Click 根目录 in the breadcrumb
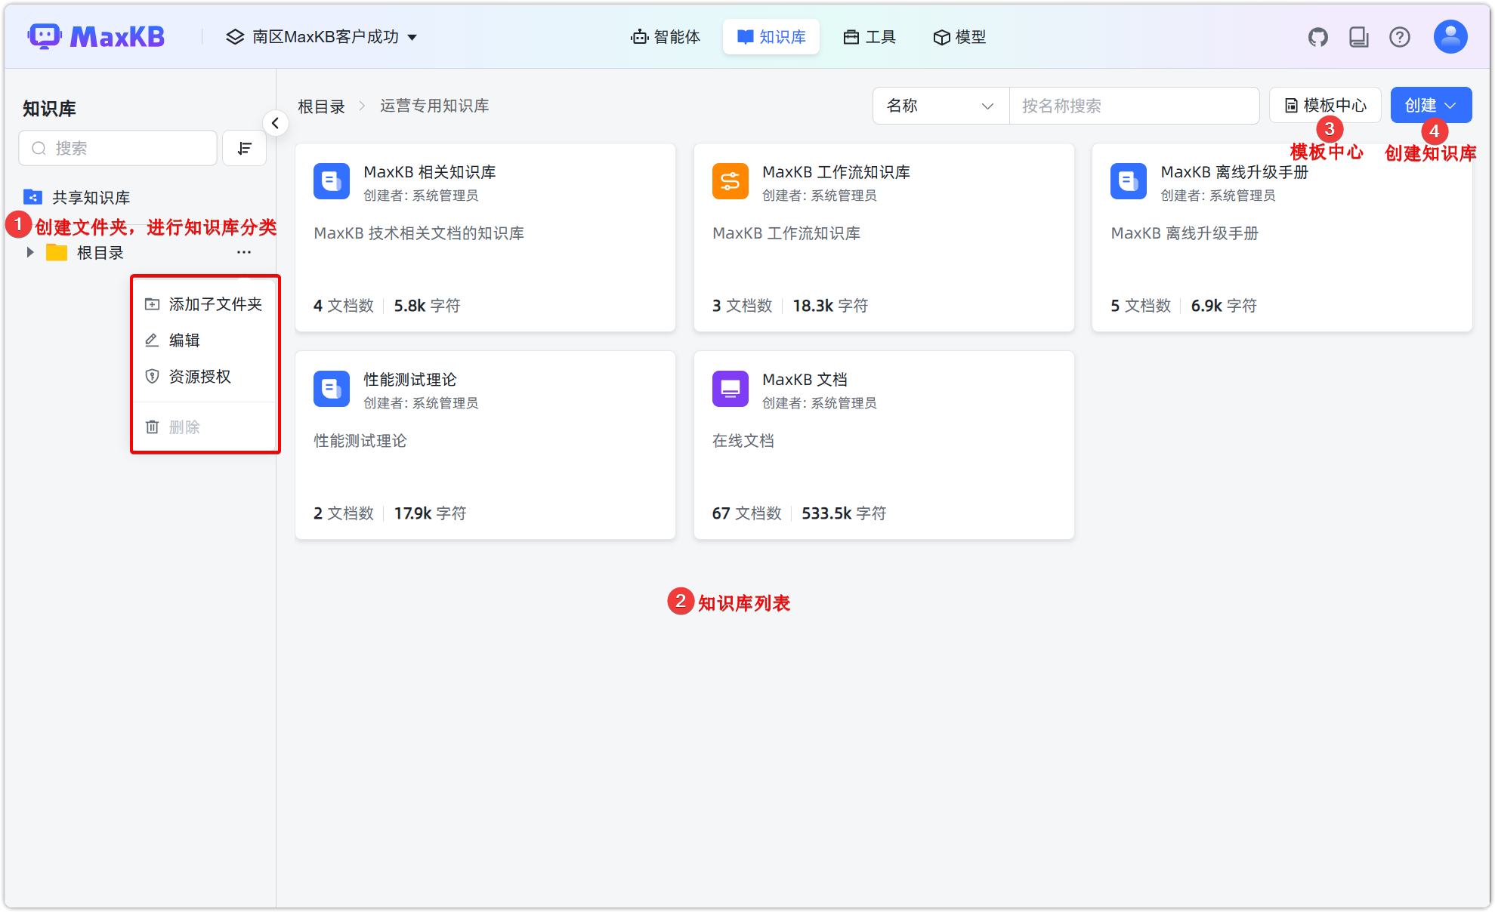This screenshot has height=912, width=1495. (x=321, y=106)
